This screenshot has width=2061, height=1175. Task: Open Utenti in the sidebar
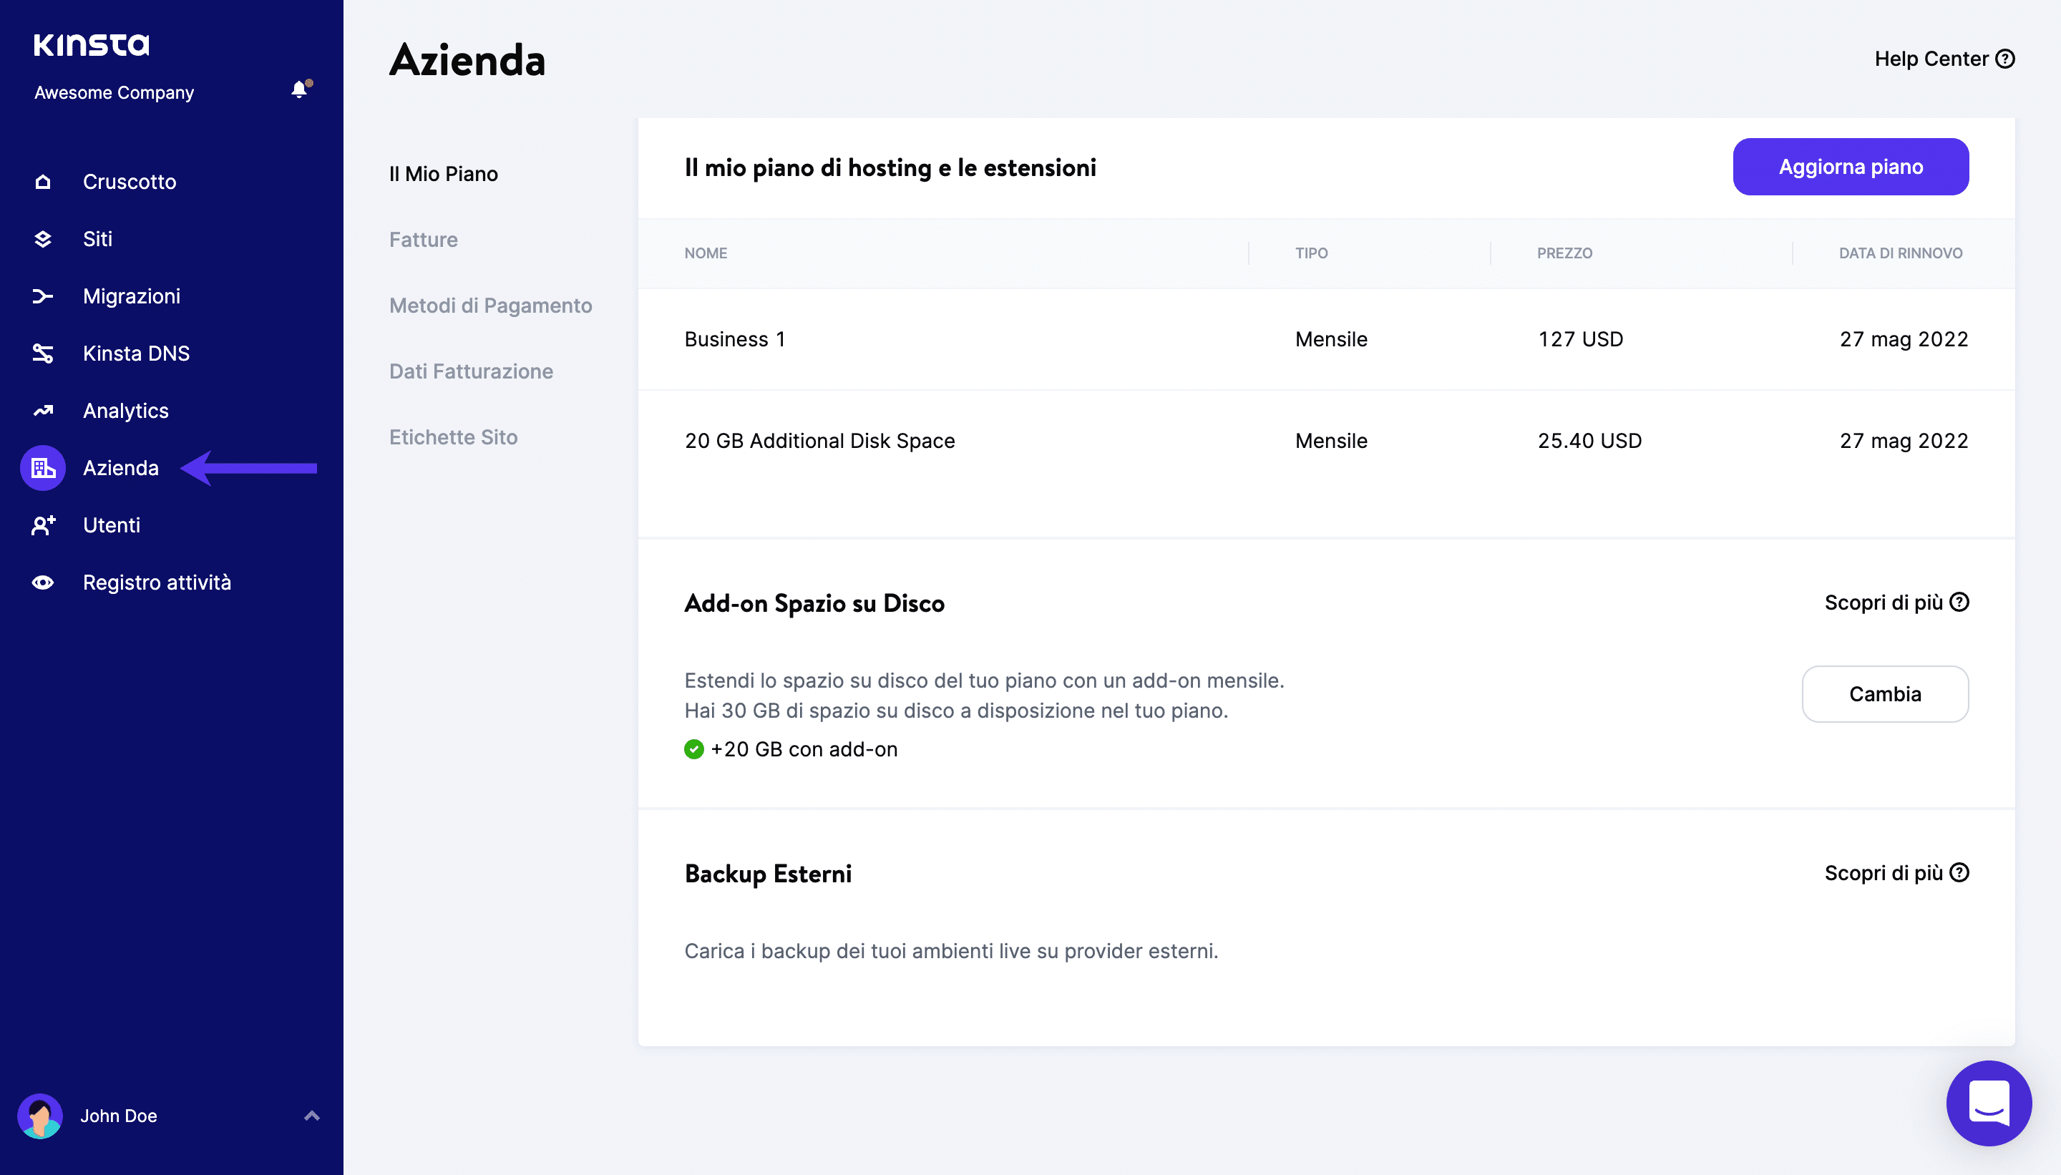[112, 525]
